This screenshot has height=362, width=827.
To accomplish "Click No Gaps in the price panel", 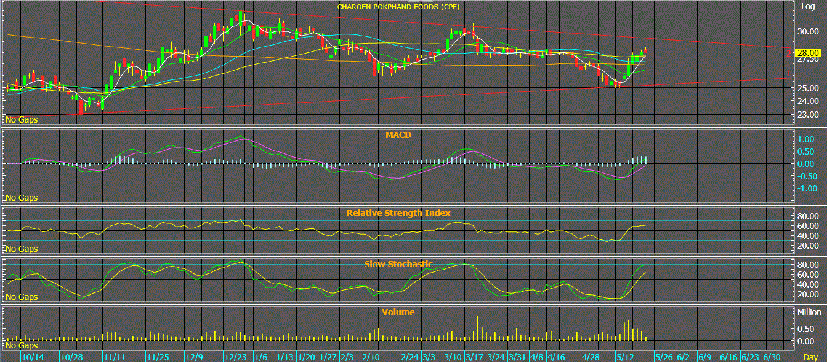I will [x=22, y=119].
